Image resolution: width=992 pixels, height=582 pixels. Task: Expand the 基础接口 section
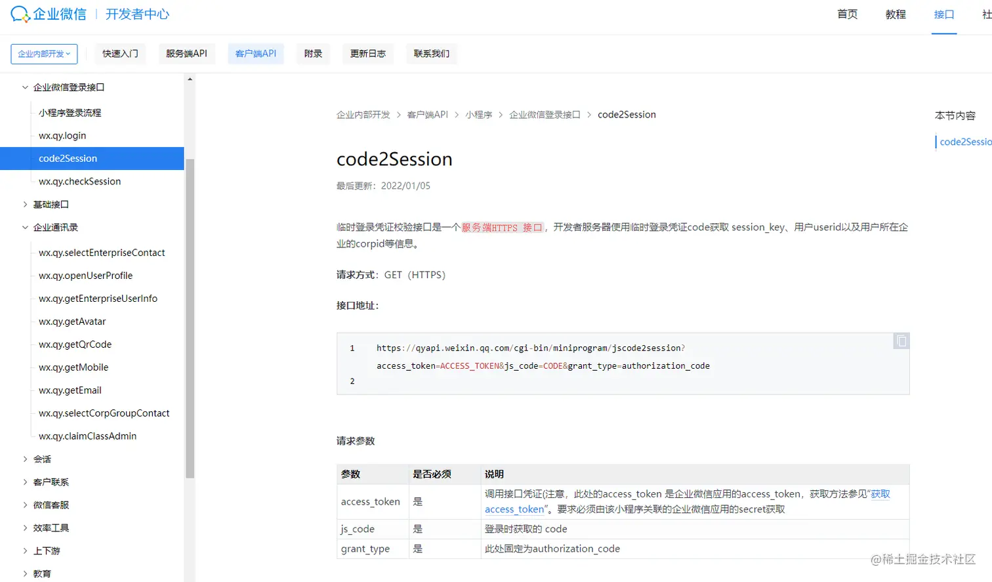[51, 204]
